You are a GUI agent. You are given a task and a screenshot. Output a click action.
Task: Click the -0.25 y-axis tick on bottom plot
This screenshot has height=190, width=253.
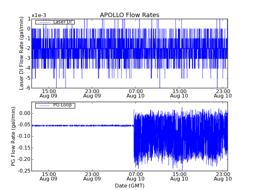click(x=23, y=171)
